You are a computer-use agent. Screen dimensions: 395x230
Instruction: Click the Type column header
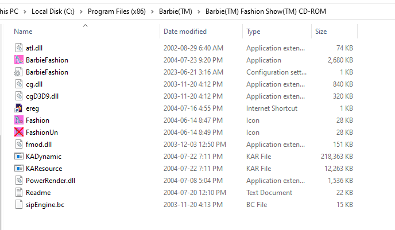tap(253, 31)
